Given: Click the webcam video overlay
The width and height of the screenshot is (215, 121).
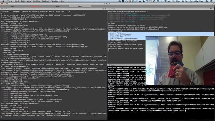Looking at the screenshot, I should (180, 61).
